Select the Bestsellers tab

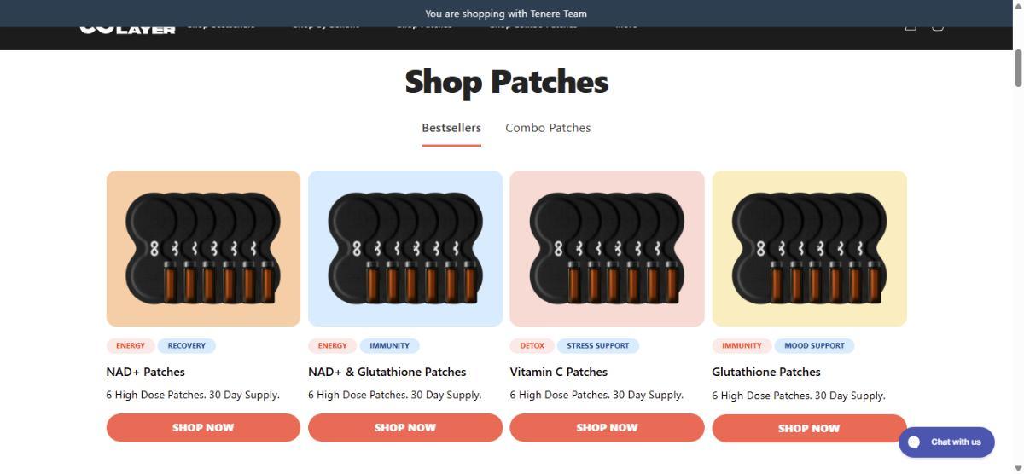[451, 128]
